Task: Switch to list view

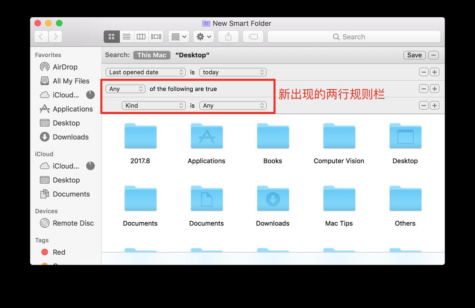Action: [x=126, y=36]
